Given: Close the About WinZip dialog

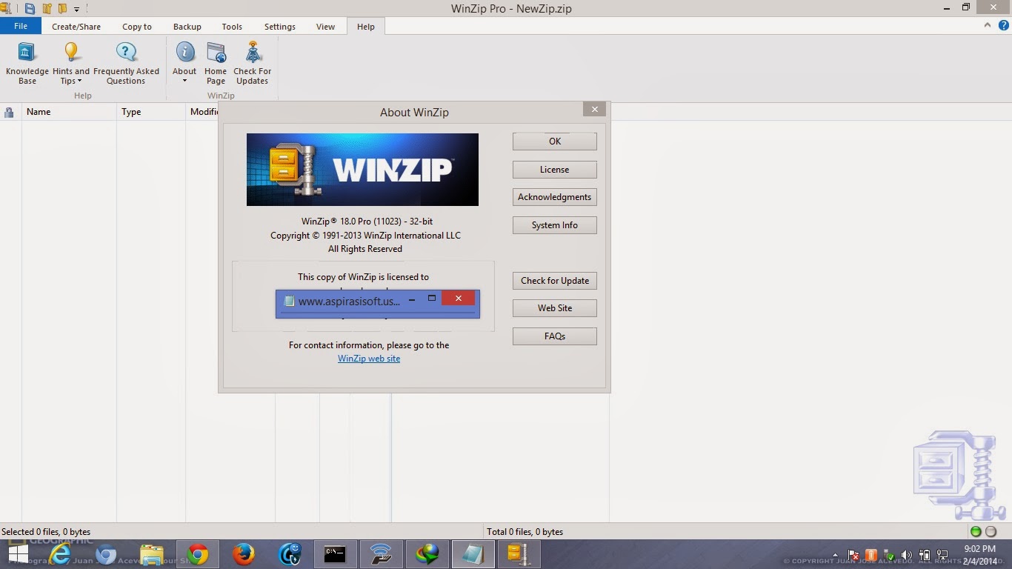Looking at the screenshot, I should pos(594,110).
